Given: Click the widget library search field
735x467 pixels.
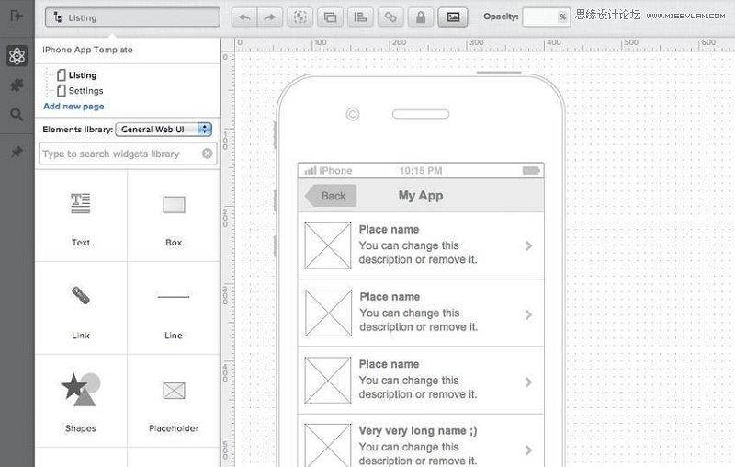Looking at the screenshot, I should [x=128, y=154].
